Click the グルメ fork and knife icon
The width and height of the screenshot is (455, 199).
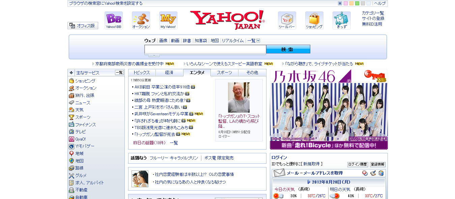[x=72, y=175]
